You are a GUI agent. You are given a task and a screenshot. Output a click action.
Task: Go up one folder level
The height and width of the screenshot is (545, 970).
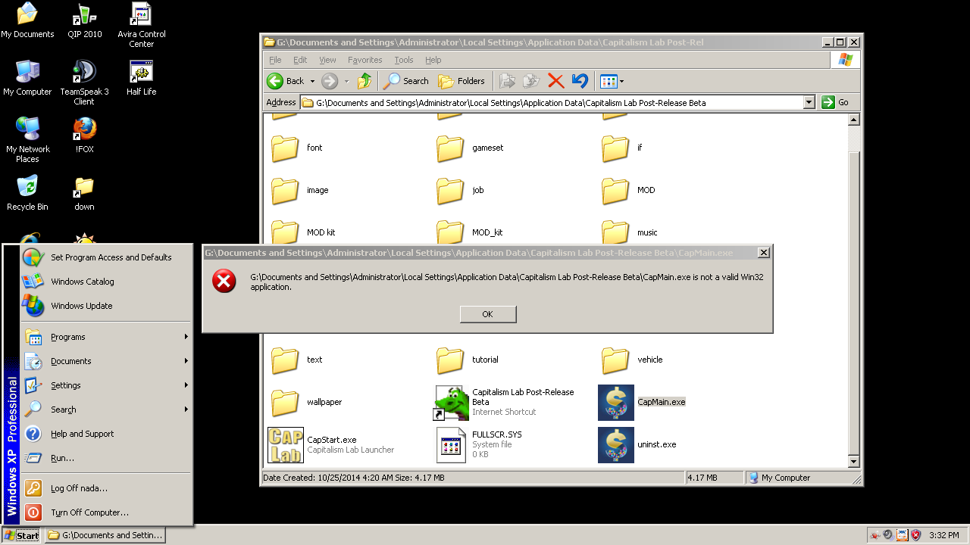(365, 81)
